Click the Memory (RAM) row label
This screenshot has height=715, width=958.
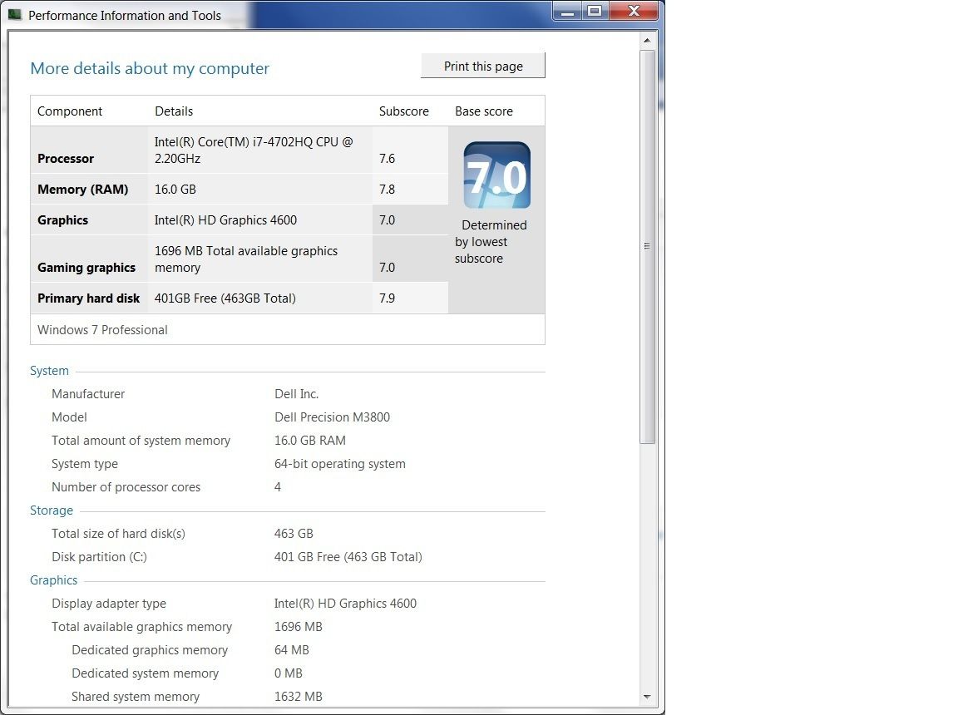coord(82,190)
